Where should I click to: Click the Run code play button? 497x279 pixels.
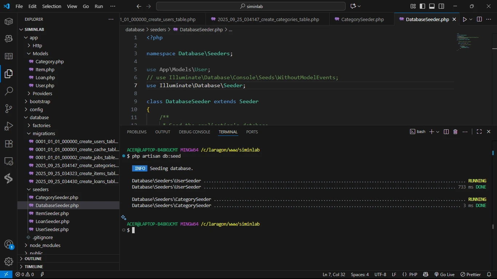tap(465, 19)
